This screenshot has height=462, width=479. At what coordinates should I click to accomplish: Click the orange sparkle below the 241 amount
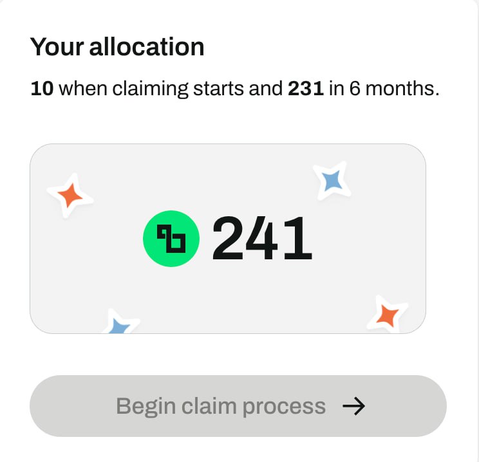point(388,315)
